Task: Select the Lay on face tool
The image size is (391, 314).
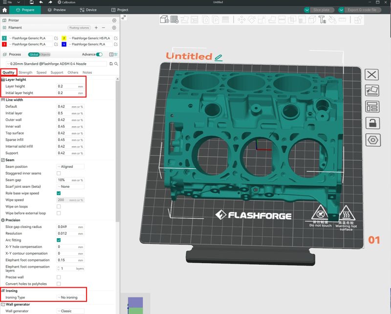Action: [x=272, y=20]
